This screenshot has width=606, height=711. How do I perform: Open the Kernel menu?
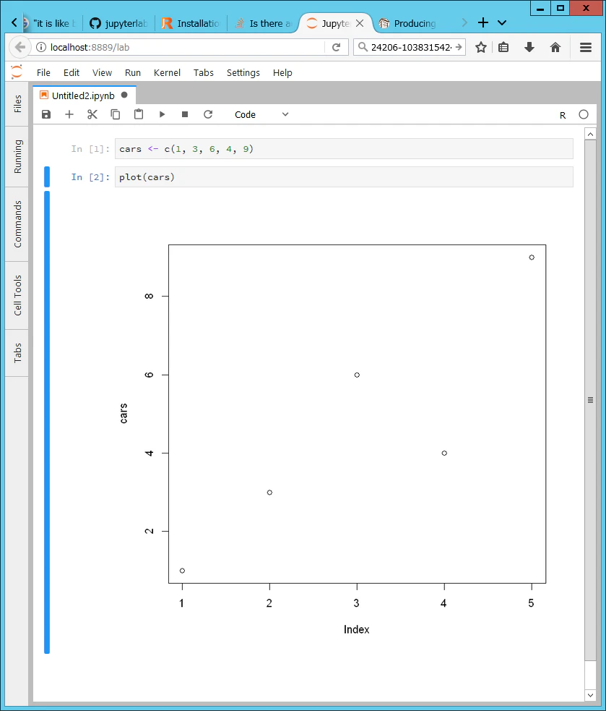pos(167,72)
